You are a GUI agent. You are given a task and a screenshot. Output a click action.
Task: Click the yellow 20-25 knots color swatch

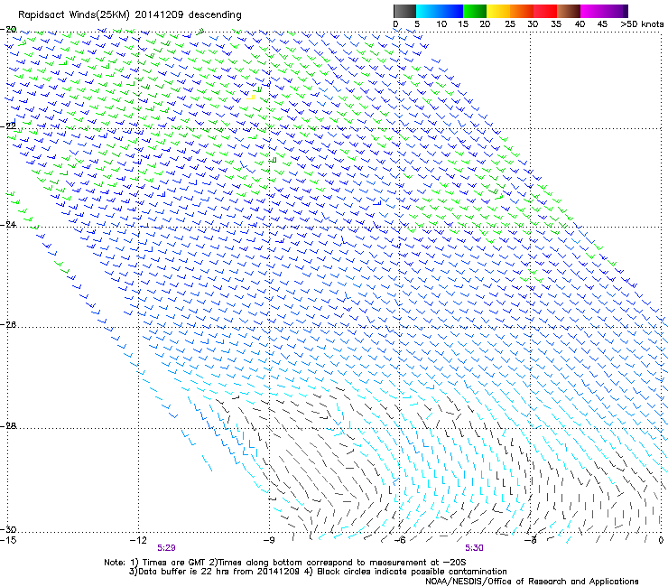point(498,11)
